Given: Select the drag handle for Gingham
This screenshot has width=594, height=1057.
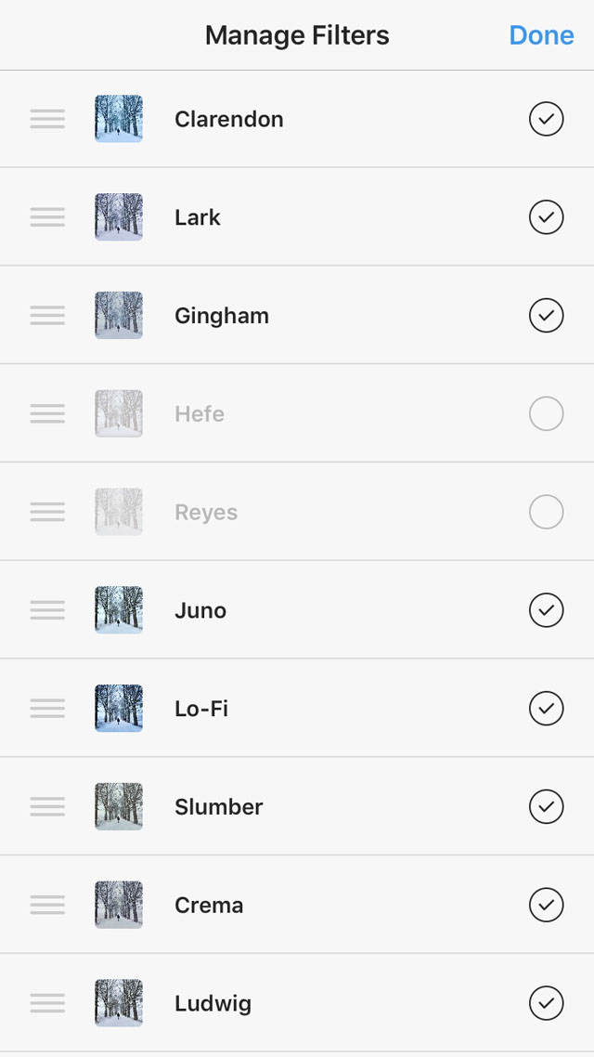Looking at the screenshot, I should click(47, 316).
